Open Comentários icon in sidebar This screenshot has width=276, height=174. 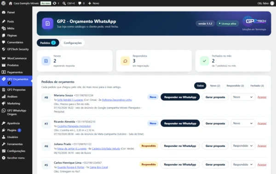tap(4, 42)
